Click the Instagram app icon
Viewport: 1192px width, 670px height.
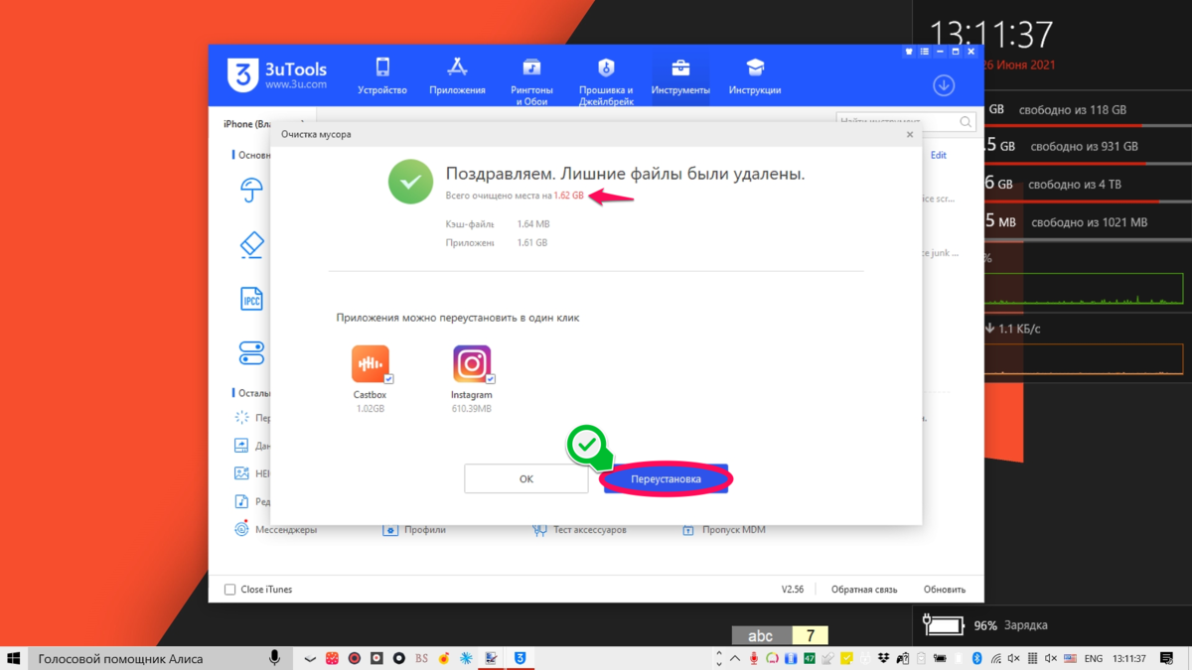coord(472,364)
